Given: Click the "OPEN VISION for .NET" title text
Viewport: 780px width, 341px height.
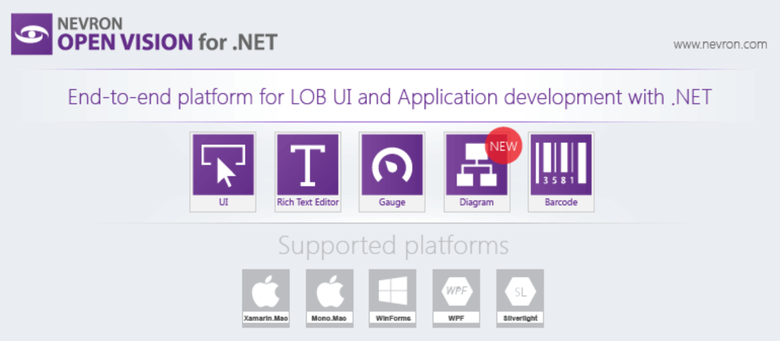Looking at the screenshot, I should point(167,42).
